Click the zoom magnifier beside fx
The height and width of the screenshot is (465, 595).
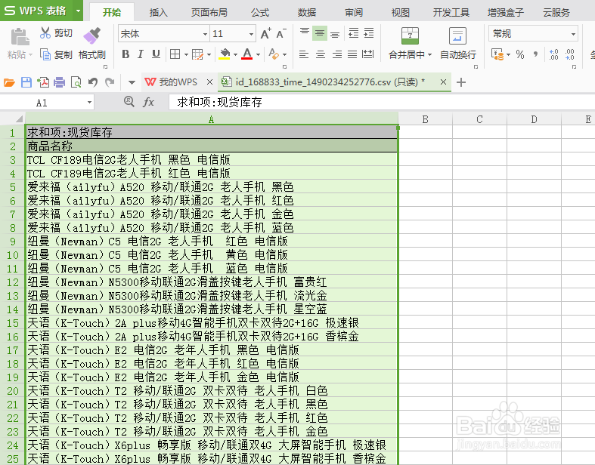(129, 101)
